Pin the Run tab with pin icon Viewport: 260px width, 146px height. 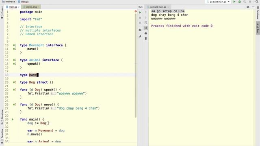pyautogui.click(x=140, y=36)
